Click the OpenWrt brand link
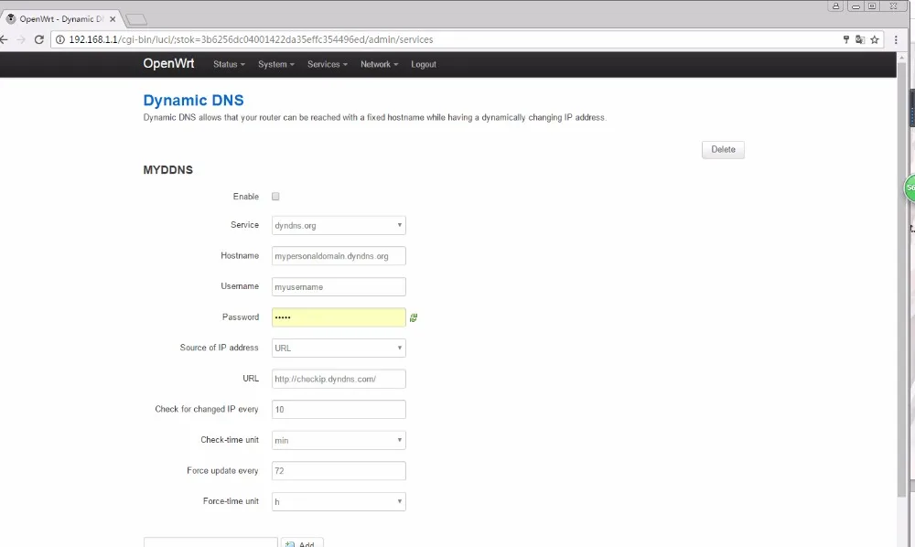This screenshot has width=915, height=547. [x=168, y=63]
